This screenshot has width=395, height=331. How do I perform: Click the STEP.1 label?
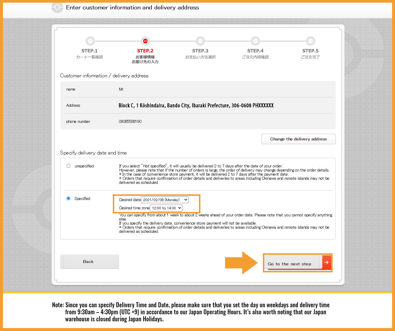point(89,51)
